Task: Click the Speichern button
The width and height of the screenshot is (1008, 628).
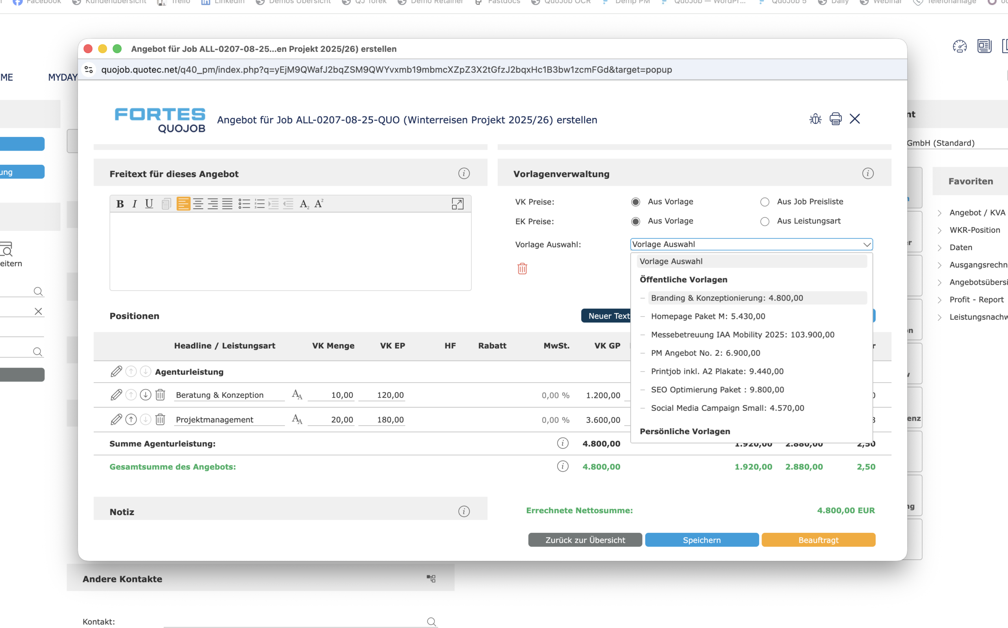Action: 702,540
